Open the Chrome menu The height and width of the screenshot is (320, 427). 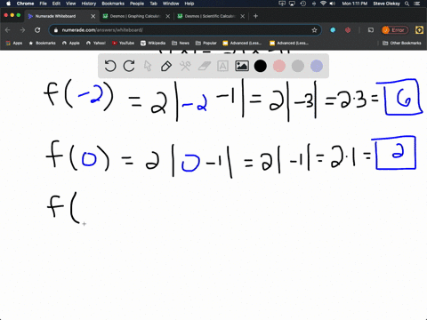pos(25,4)
